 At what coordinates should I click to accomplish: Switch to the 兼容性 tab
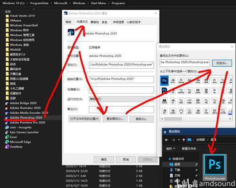(x=95, y=22)
